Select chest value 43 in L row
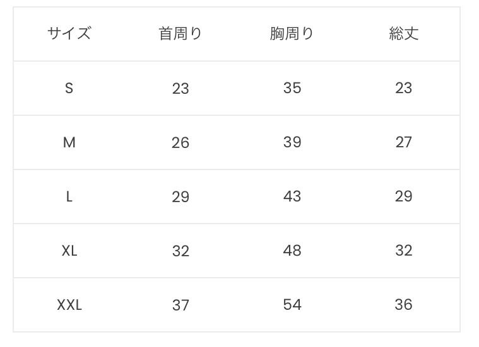Viewport: 479px width, 347px height. [x=292, y=196]
